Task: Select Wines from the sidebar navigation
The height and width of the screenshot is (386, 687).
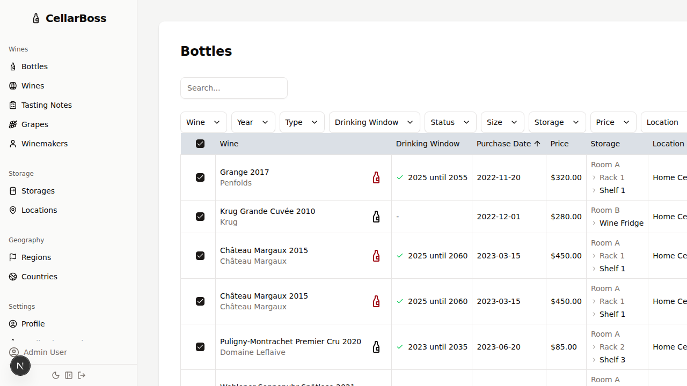Action: [x=32, y=85]
